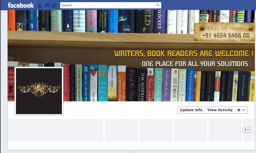The height and width of the screenshot is (153, 256).
Task: Open the messages chat icon
Action: point(47,6)
